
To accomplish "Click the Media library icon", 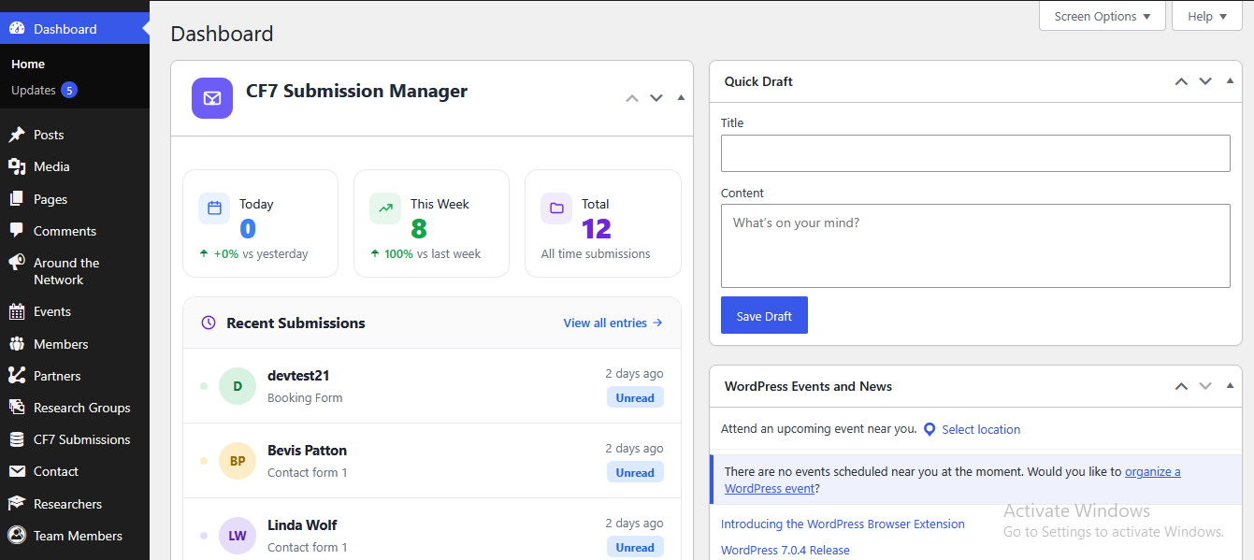I will click(x=17, y=166).
